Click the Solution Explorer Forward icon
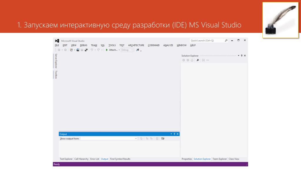301x169 pixels. tap(188, 60)
